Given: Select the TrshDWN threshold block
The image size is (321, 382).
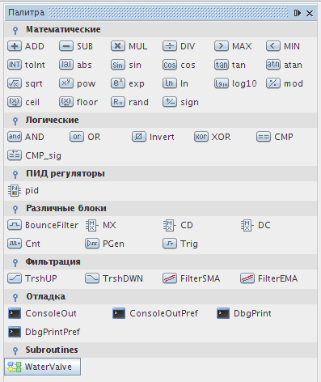Looking at the screenshot, I should pos(114,278).
